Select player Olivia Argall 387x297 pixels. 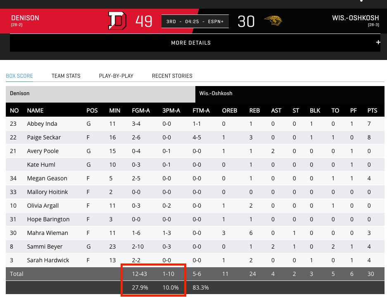tap(43, 206)
